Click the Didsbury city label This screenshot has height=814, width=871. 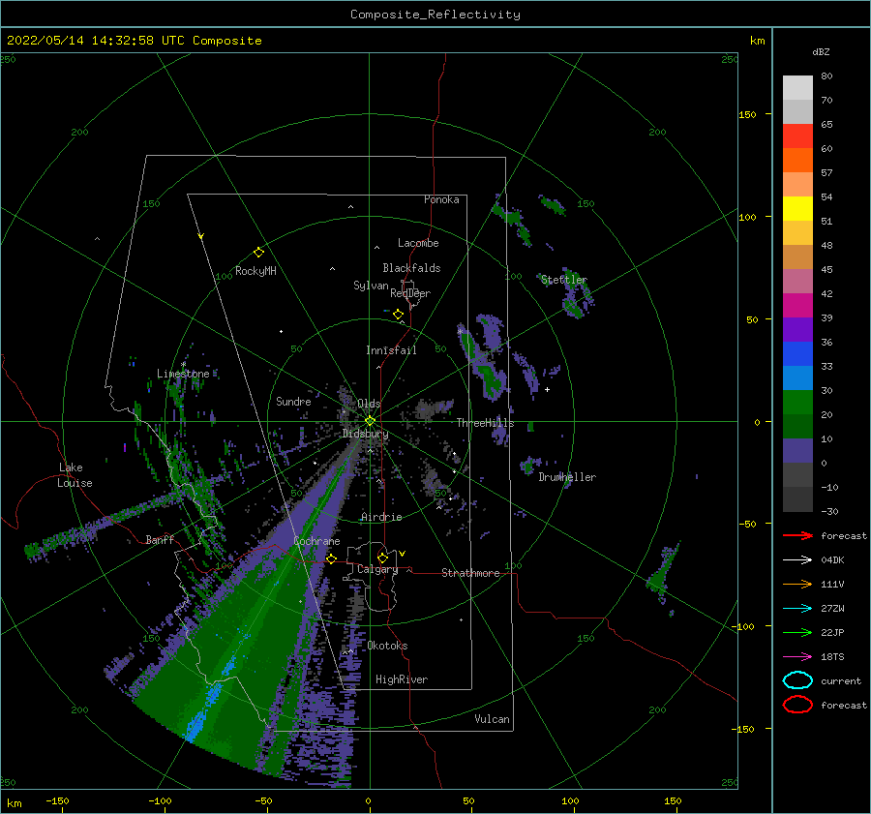tap(365, 434)
